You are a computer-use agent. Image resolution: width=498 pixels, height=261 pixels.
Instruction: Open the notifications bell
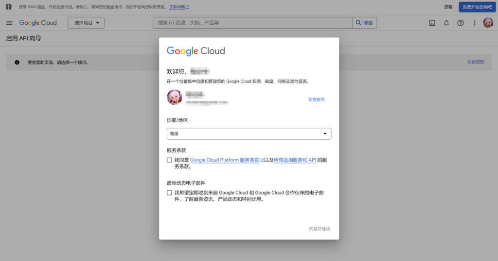[x=446, y=23]
